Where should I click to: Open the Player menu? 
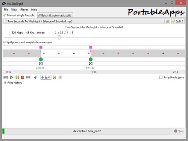pyautogui.click(x=24, y=10)
